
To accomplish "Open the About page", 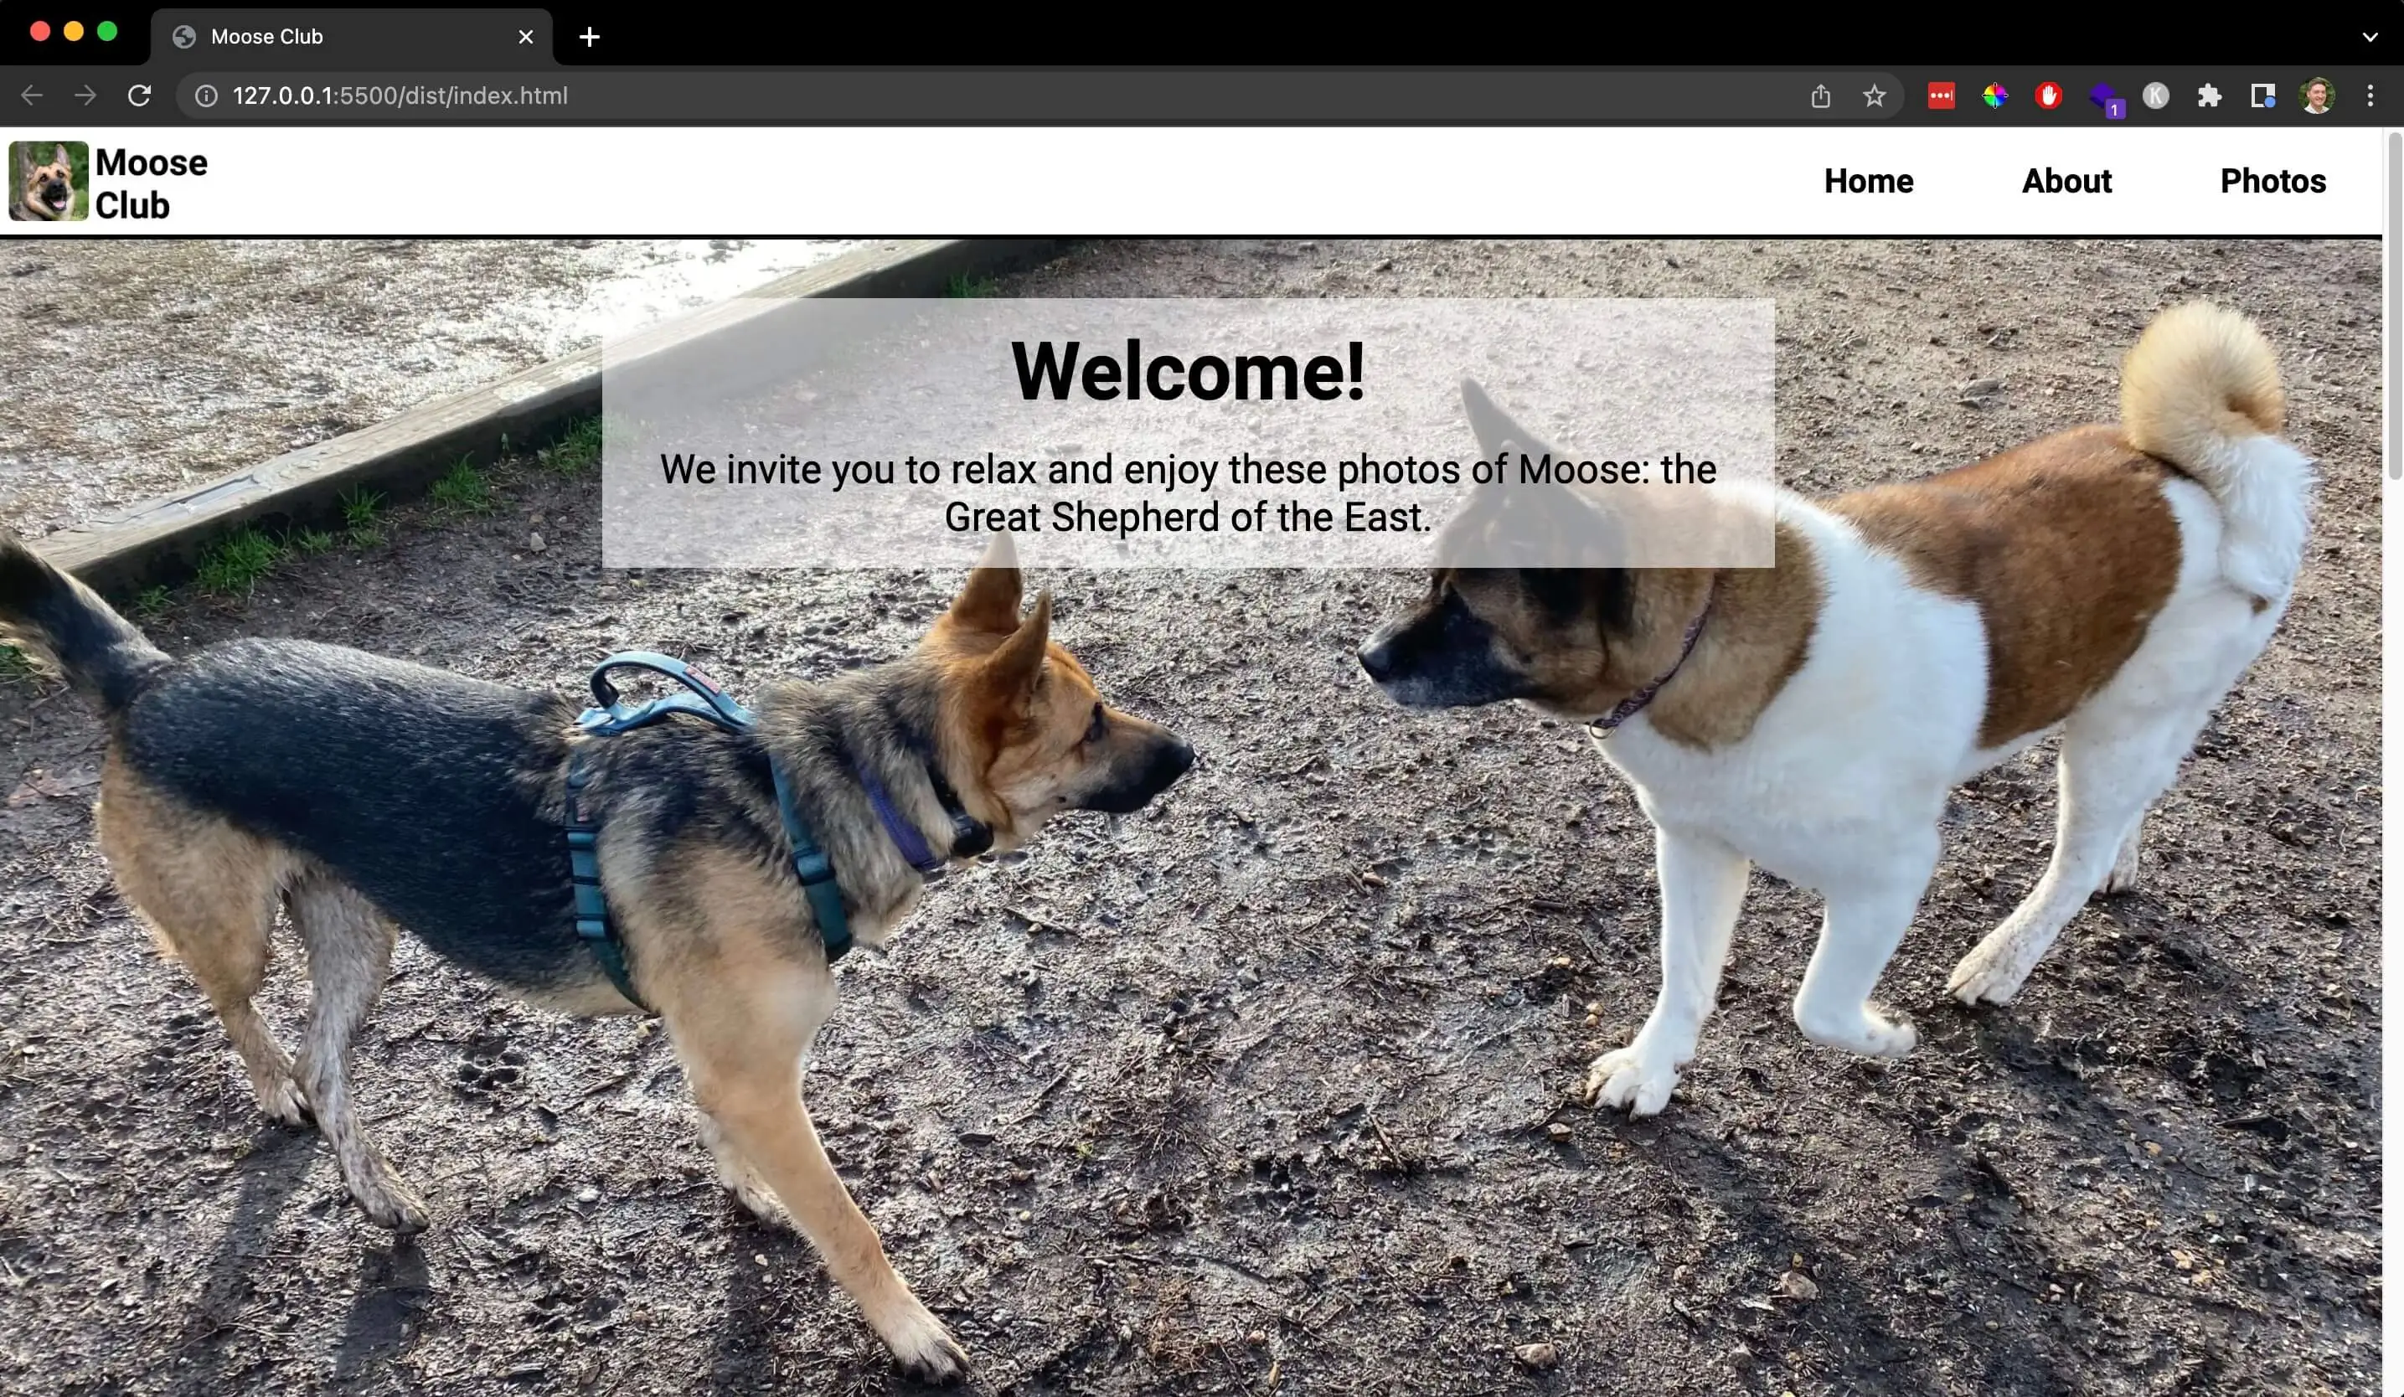I will point(2066,181).
